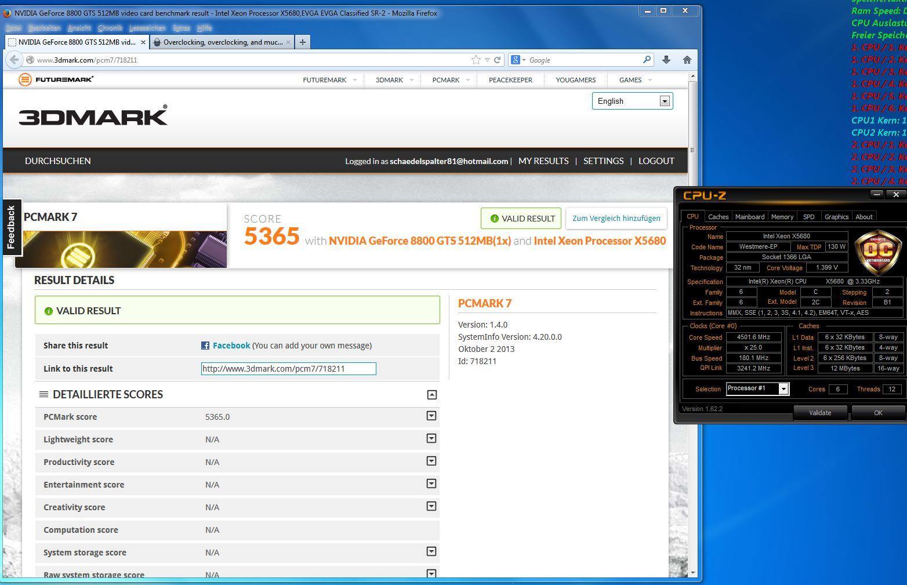Open a new tab with the plus button

coord(303,42)
